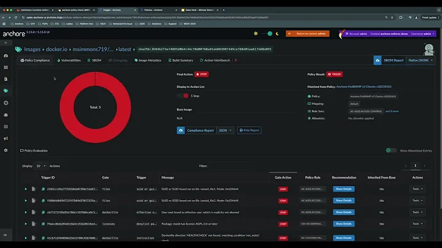The image size is (442, 248).
Task: Switch to Policy Compliance tab
Action: (35, 60)
